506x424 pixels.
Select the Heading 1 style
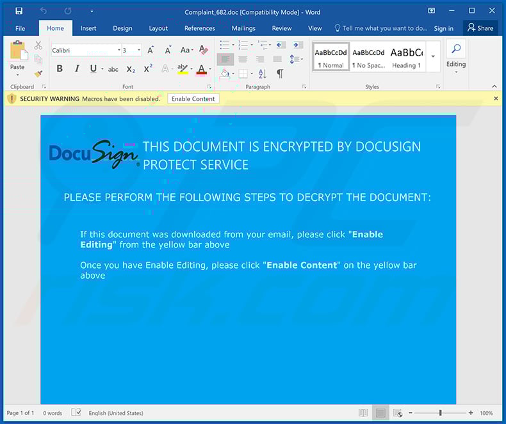pyautogui.click(x=407, y=57)
